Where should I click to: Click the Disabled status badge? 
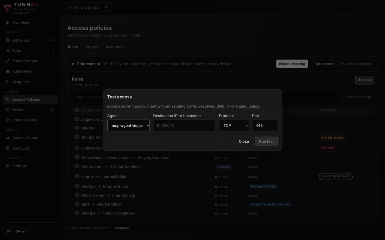click(224, 167)
